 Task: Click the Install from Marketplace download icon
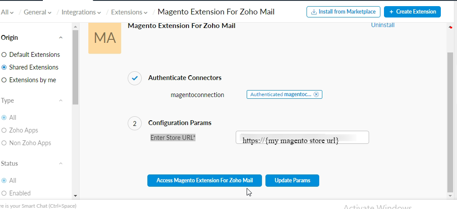tap(314, 12)
